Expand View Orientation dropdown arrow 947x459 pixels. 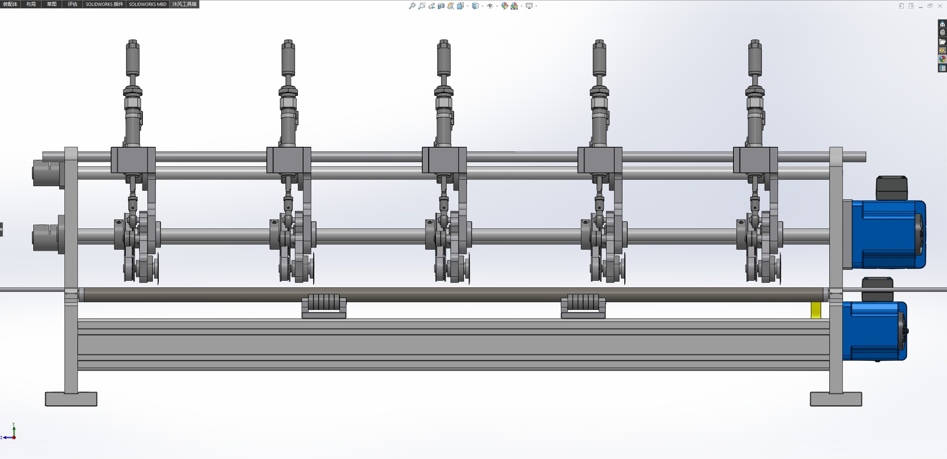pyautogui.click(x=468, y=6)
